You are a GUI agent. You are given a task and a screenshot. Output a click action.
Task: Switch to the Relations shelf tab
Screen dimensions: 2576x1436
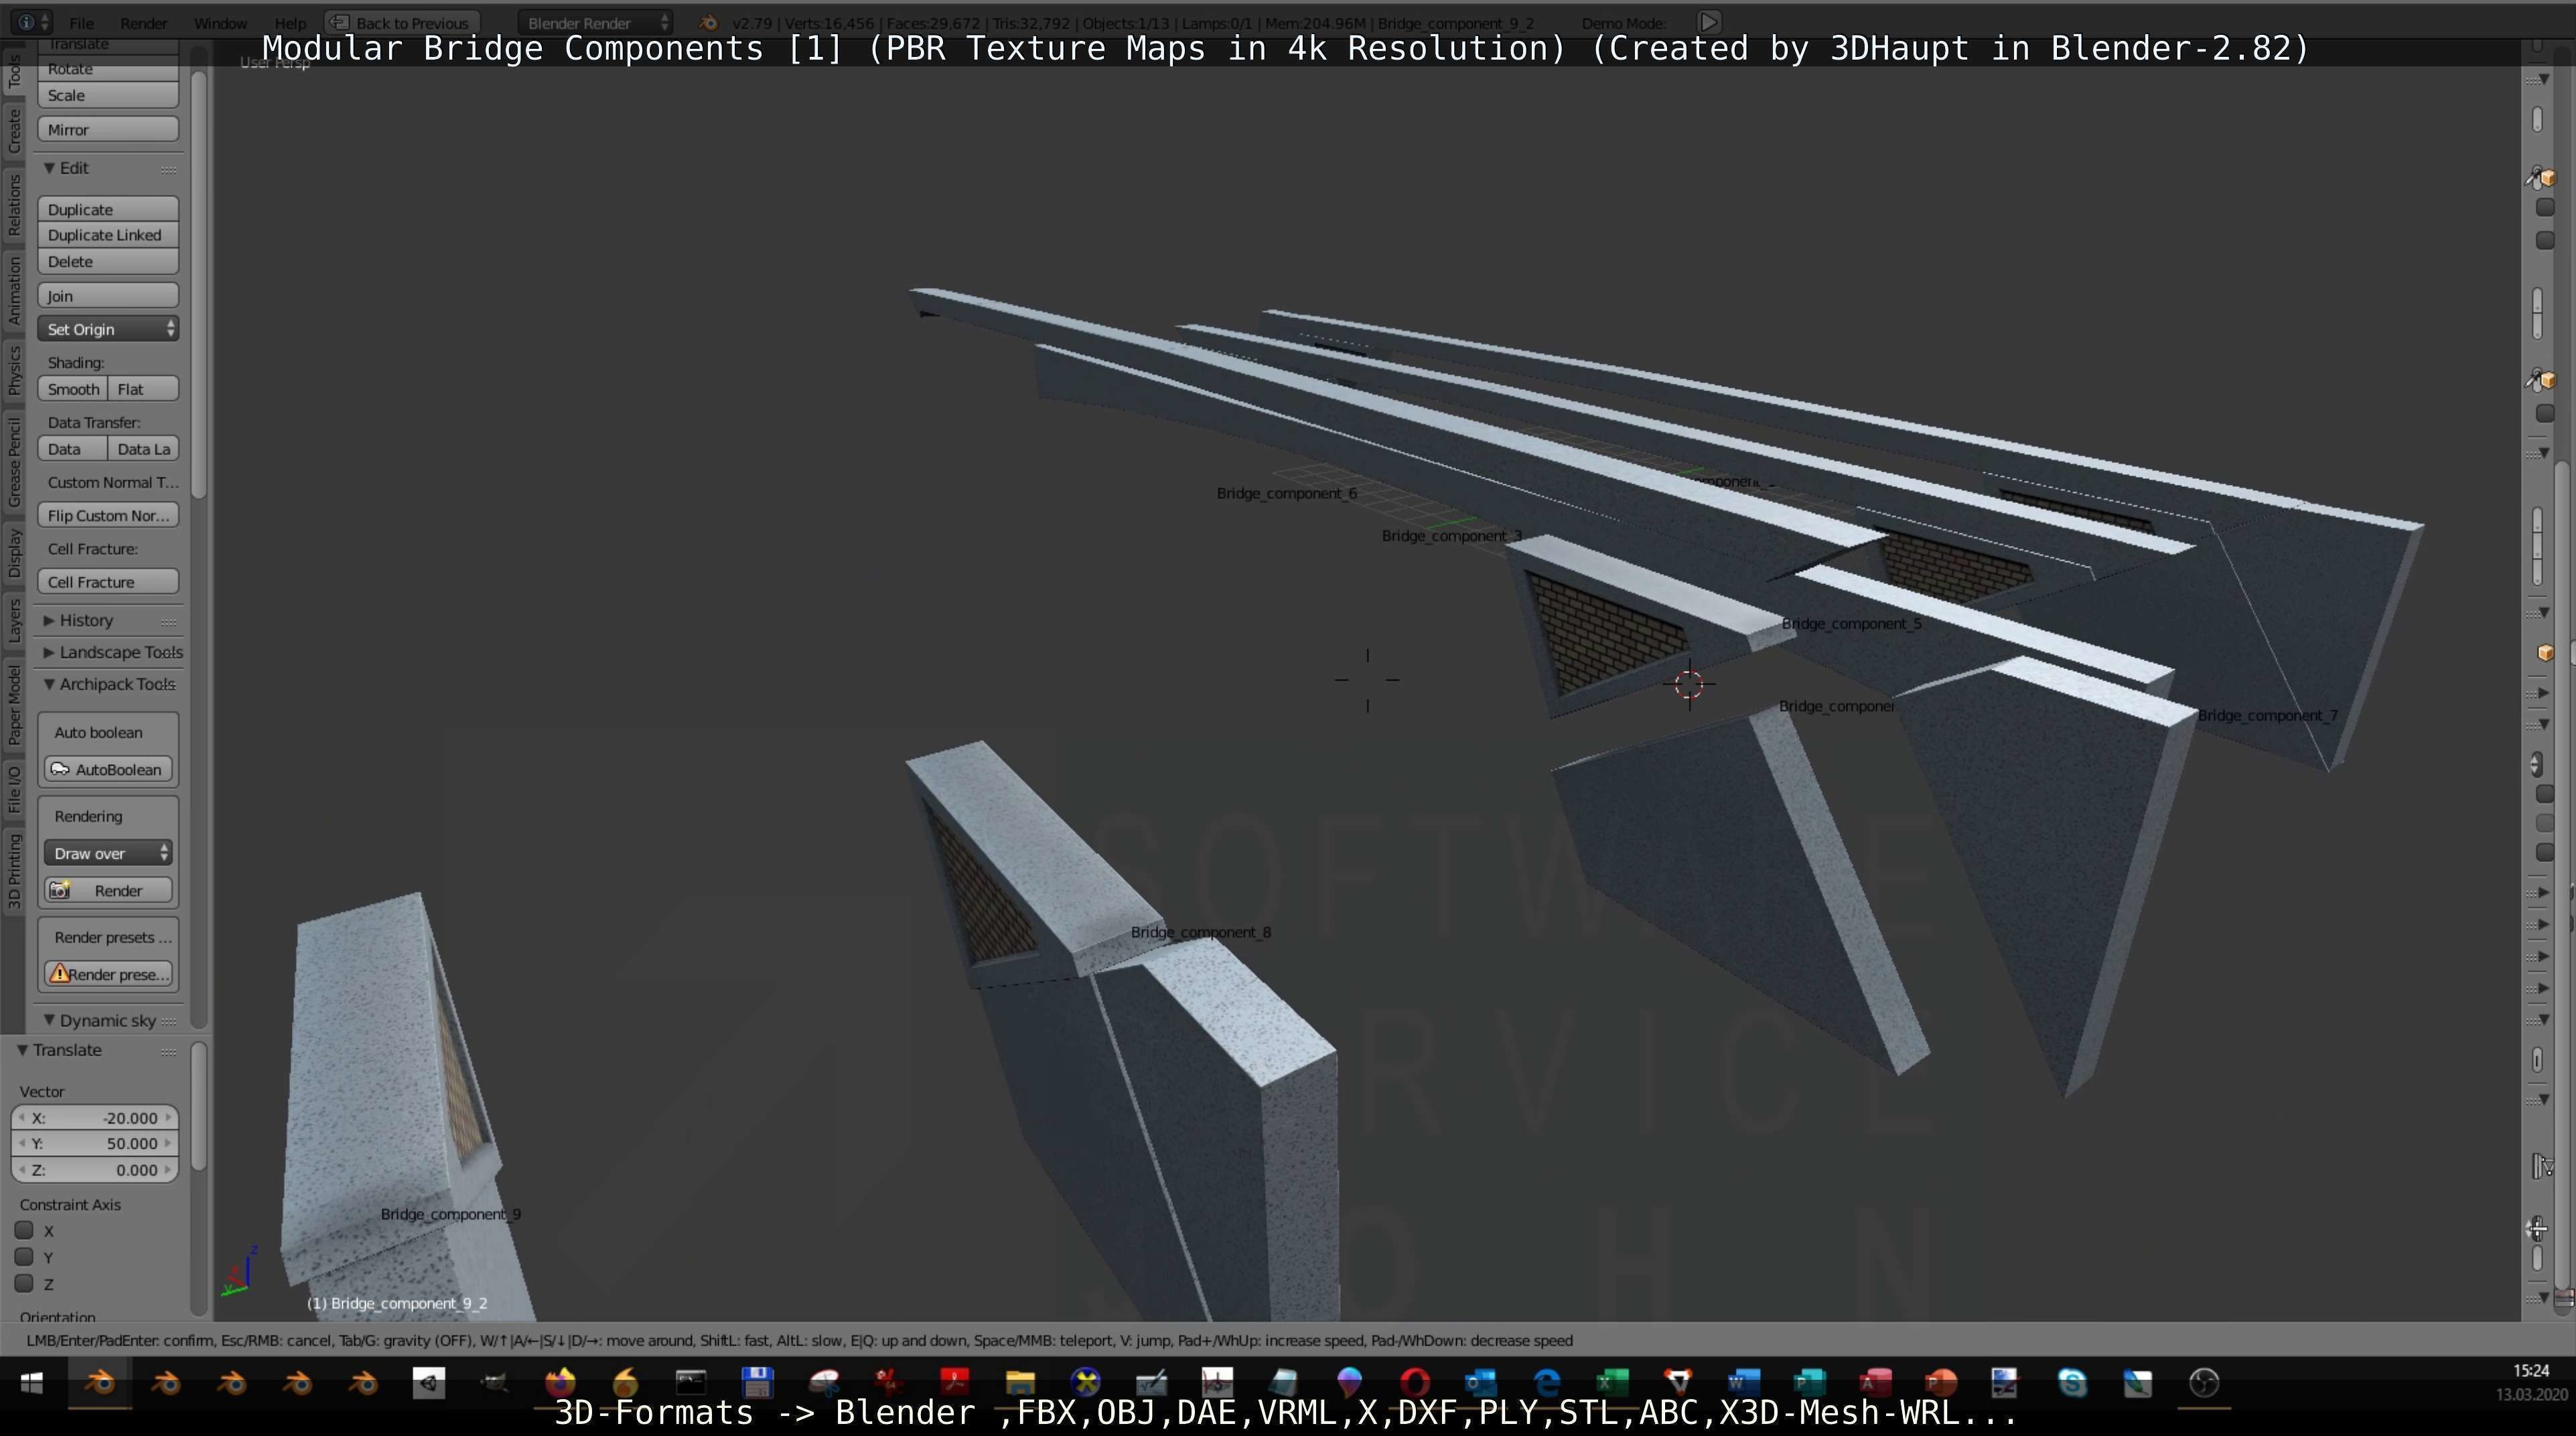(x=14, y=204)
